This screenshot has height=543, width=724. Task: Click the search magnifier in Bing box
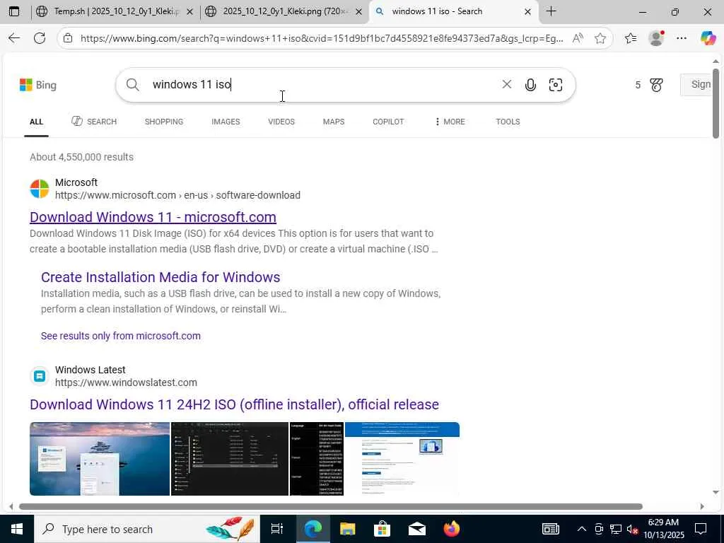click(x=132, y=85)
